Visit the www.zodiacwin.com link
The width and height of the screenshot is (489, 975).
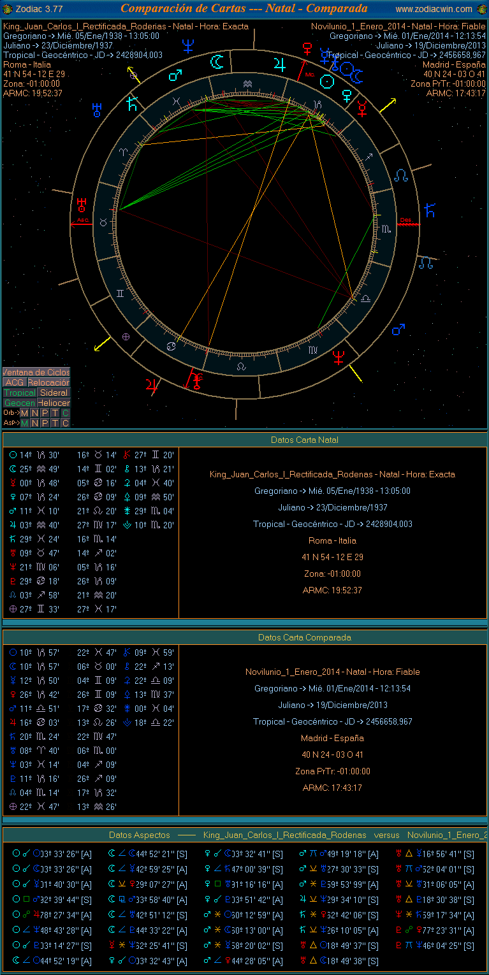[434, 9]
